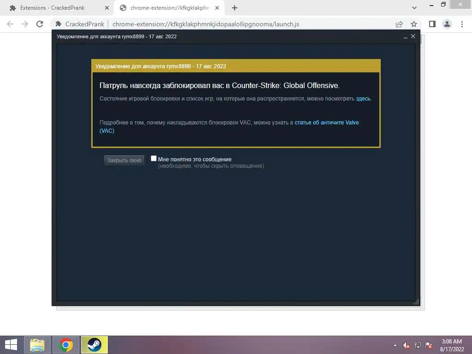The image size is (472, 354).
Task: Close the Steam notification popup window
Action: tap(413, 36)
